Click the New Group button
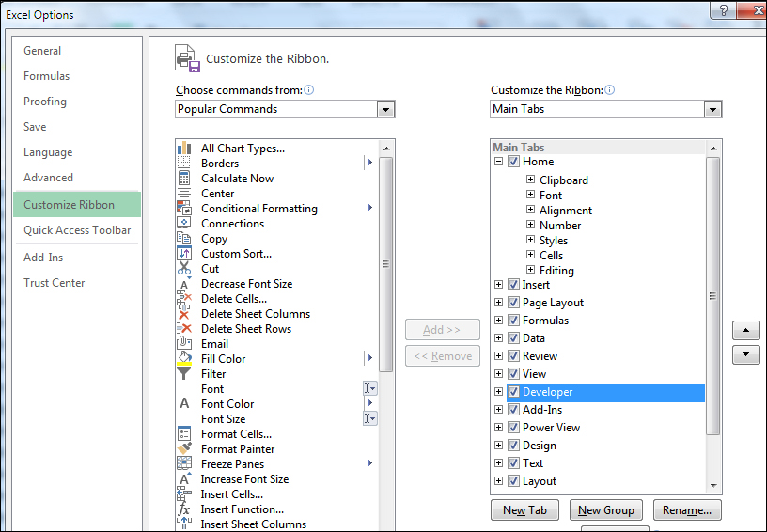The height and width of the screenshot is (532, 767). click(x=605, y=510)
